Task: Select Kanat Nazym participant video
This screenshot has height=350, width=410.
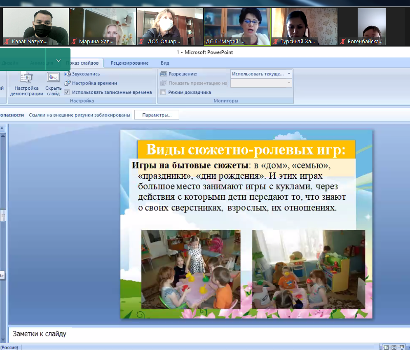Action: pyautogui.click(x=35, y=27)
